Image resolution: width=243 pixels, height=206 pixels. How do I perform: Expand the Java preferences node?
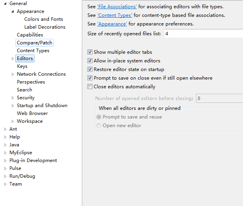(x=5, y=145)
